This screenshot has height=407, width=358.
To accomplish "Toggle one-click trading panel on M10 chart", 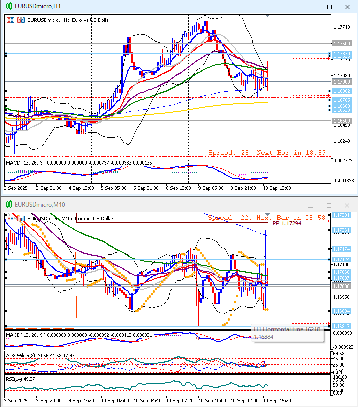I will [11, 218].
